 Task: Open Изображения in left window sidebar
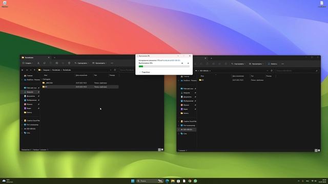click(30, 100)
